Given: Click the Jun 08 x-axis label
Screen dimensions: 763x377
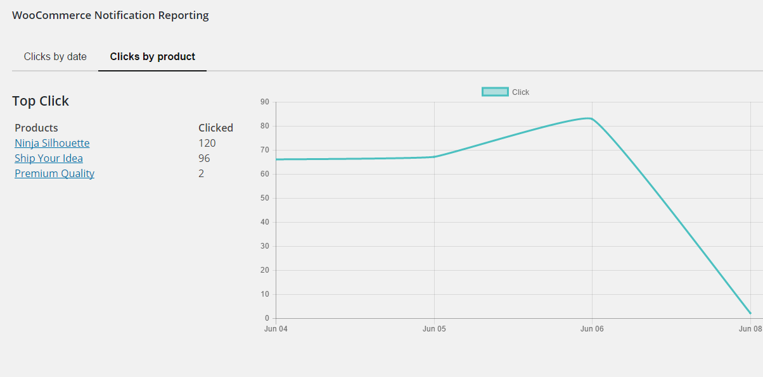Looking at the screenshot, I should (750, 329).
